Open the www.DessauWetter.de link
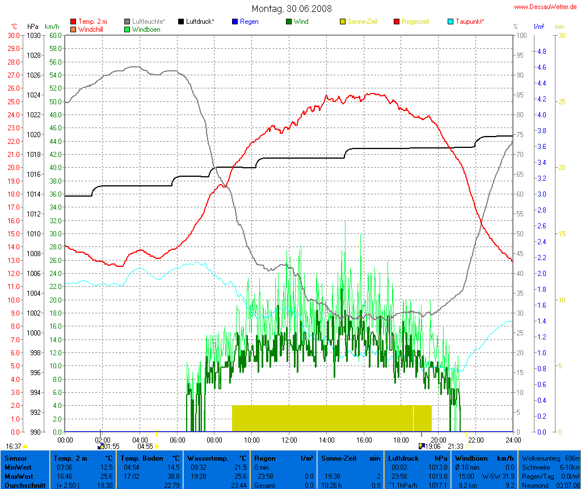The width and height of the screenshot is (581, 489). click(x=546, y=7)
